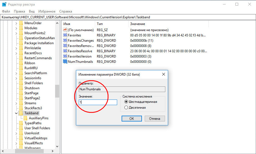Click the RecentDocs folder icon

21,53
